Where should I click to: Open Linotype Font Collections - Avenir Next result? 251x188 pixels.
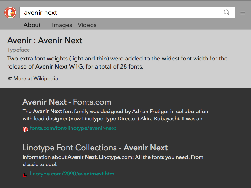[x=95, y=148]
